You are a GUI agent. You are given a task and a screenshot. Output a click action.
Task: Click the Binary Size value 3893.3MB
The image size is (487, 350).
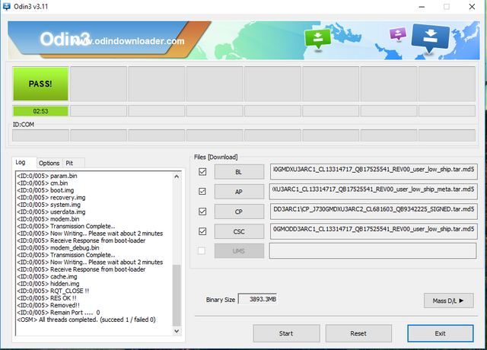point(257,299)
